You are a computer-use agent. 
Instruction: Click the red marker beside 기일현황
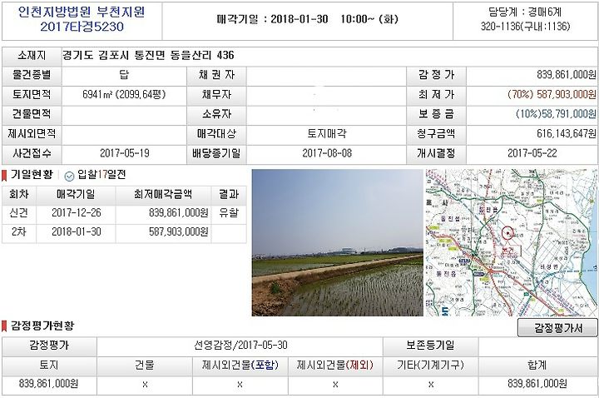pyautogui.click(x=4, y=176)
